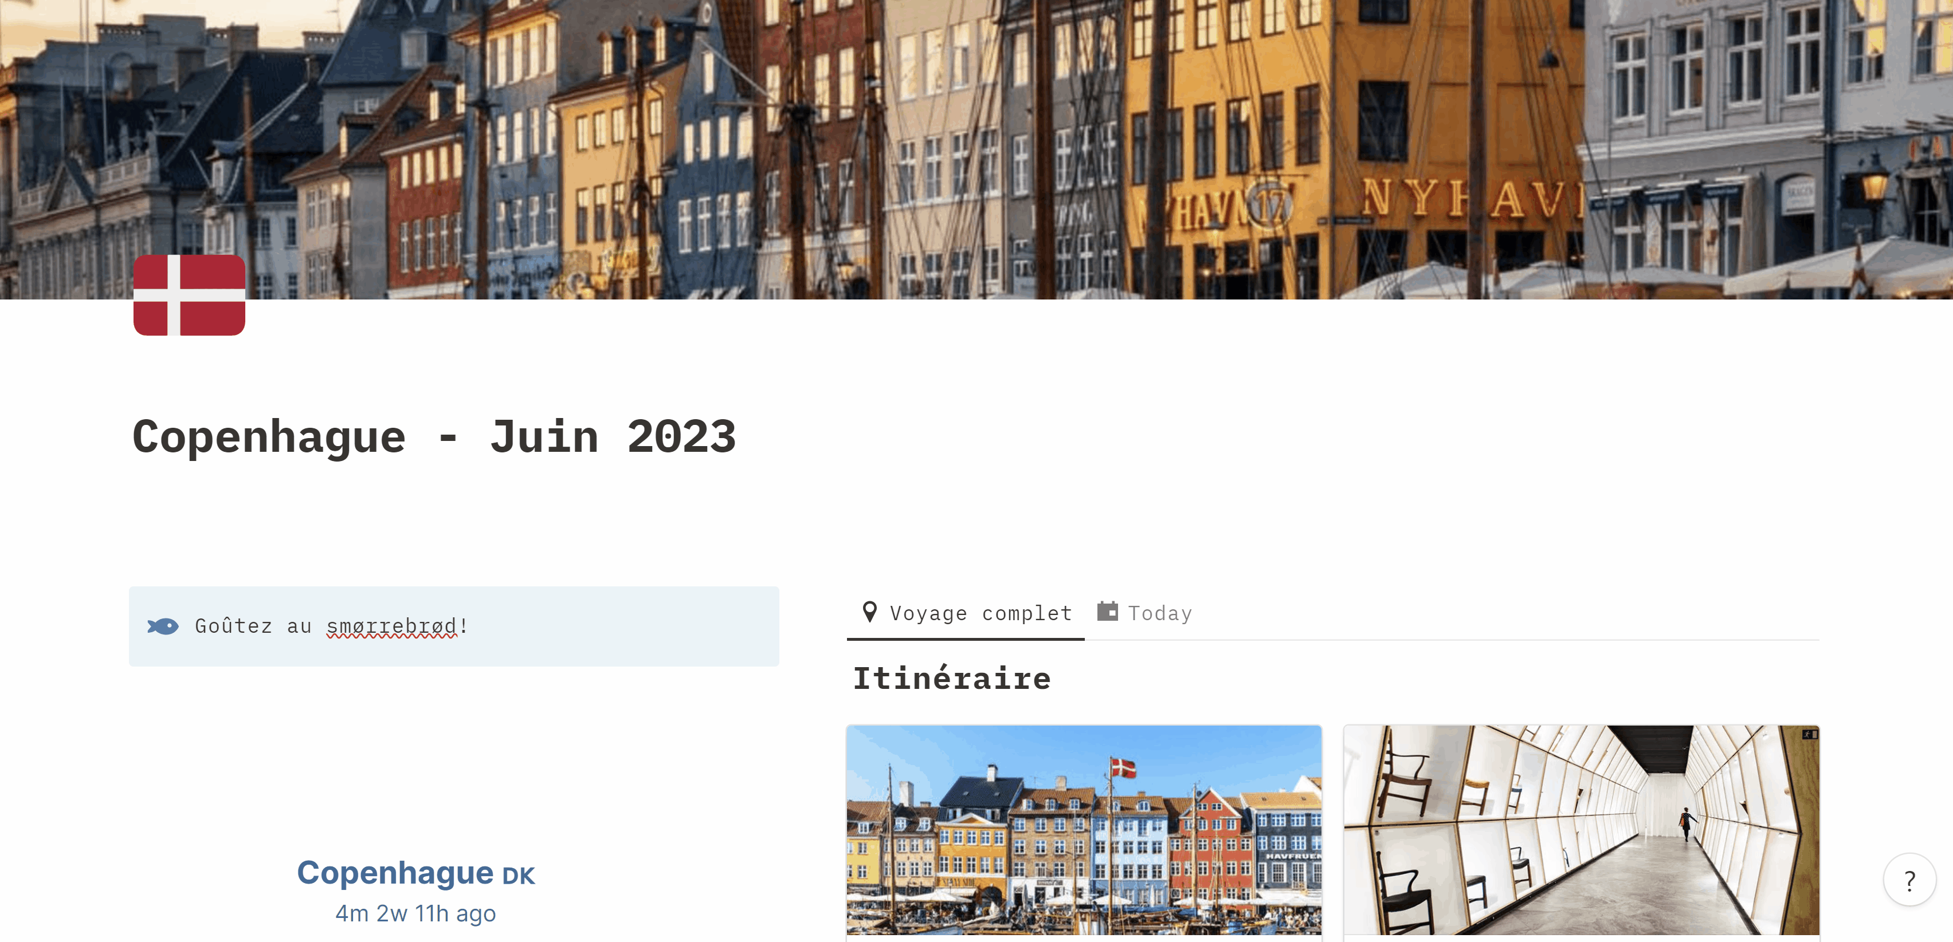Click the Danish flag page icon
The image size is (1953, 942).
tap(189, 295)
